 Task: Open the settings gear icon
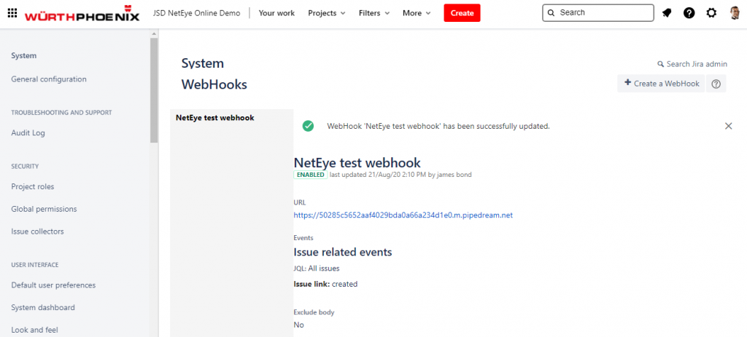pos(711,13)
